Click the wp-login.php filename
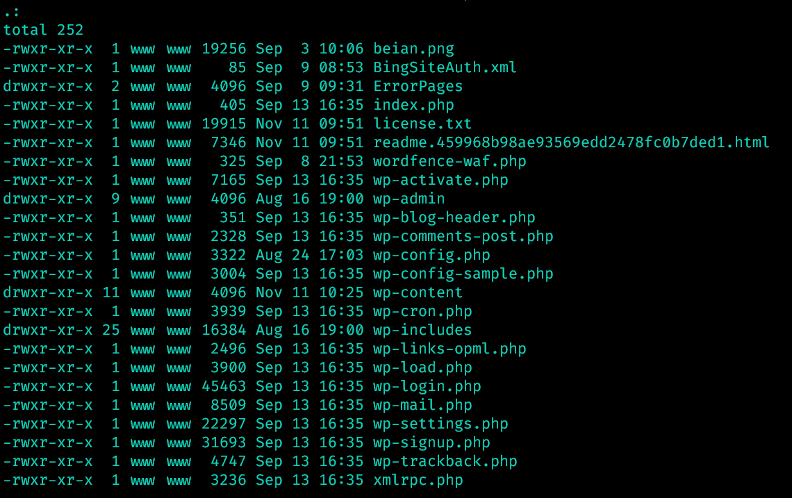Image resolution: width=792 pixels, height=498 pixels. point(427,386)
